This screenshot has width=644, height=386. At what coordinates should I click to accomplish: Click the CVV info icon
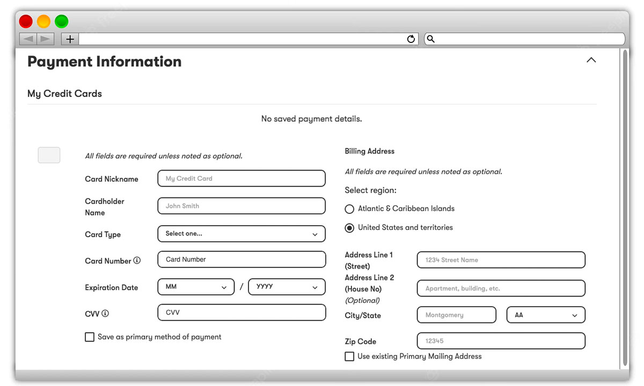coord(105,314)
